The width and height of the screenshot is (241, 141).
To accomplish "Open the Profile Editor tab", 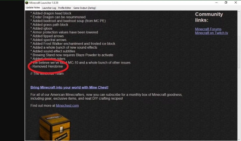I will [x=64, y=8].
